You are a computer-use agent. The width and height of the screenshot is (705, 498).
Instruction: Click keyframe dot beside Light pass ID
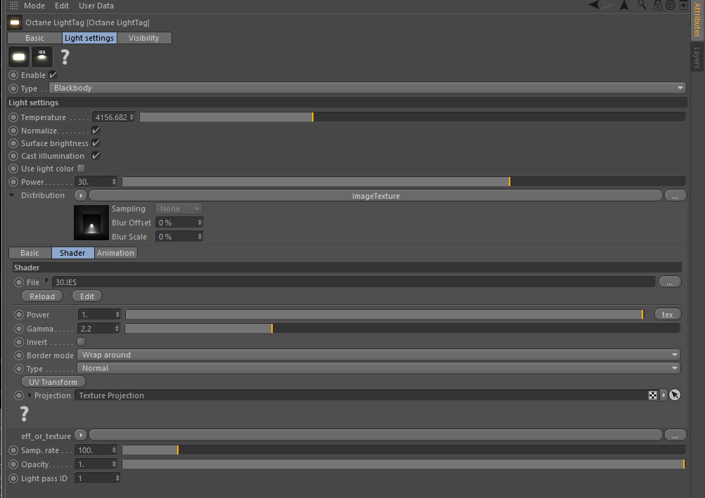[x=13, y=478]
